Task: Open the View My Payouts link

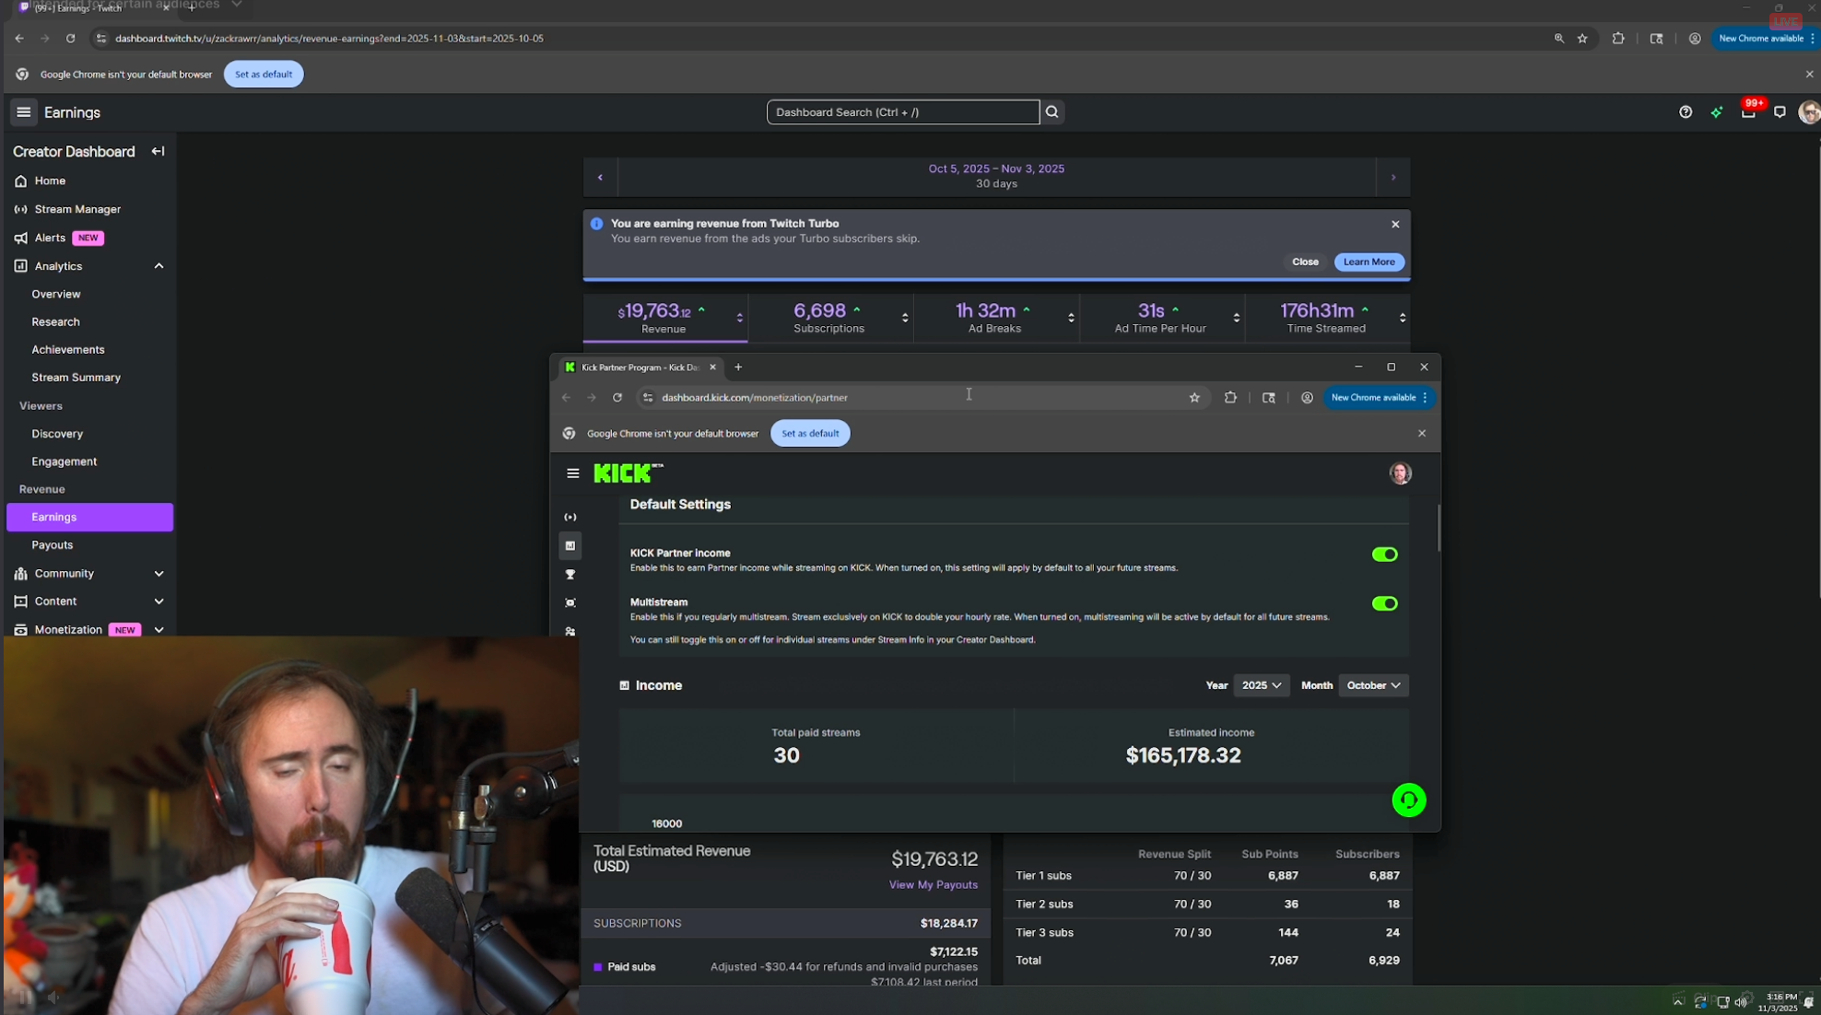Action: click(x=933, y=885)
